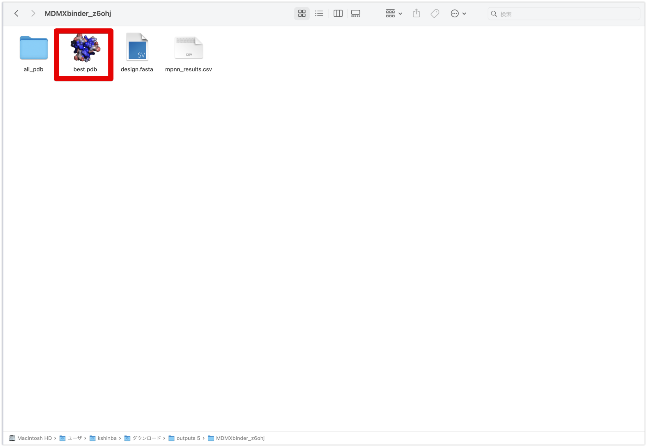The width and height of the screenshot is (647, 447).
Task: Go back to previous folder
Action: tap(16, 14)
